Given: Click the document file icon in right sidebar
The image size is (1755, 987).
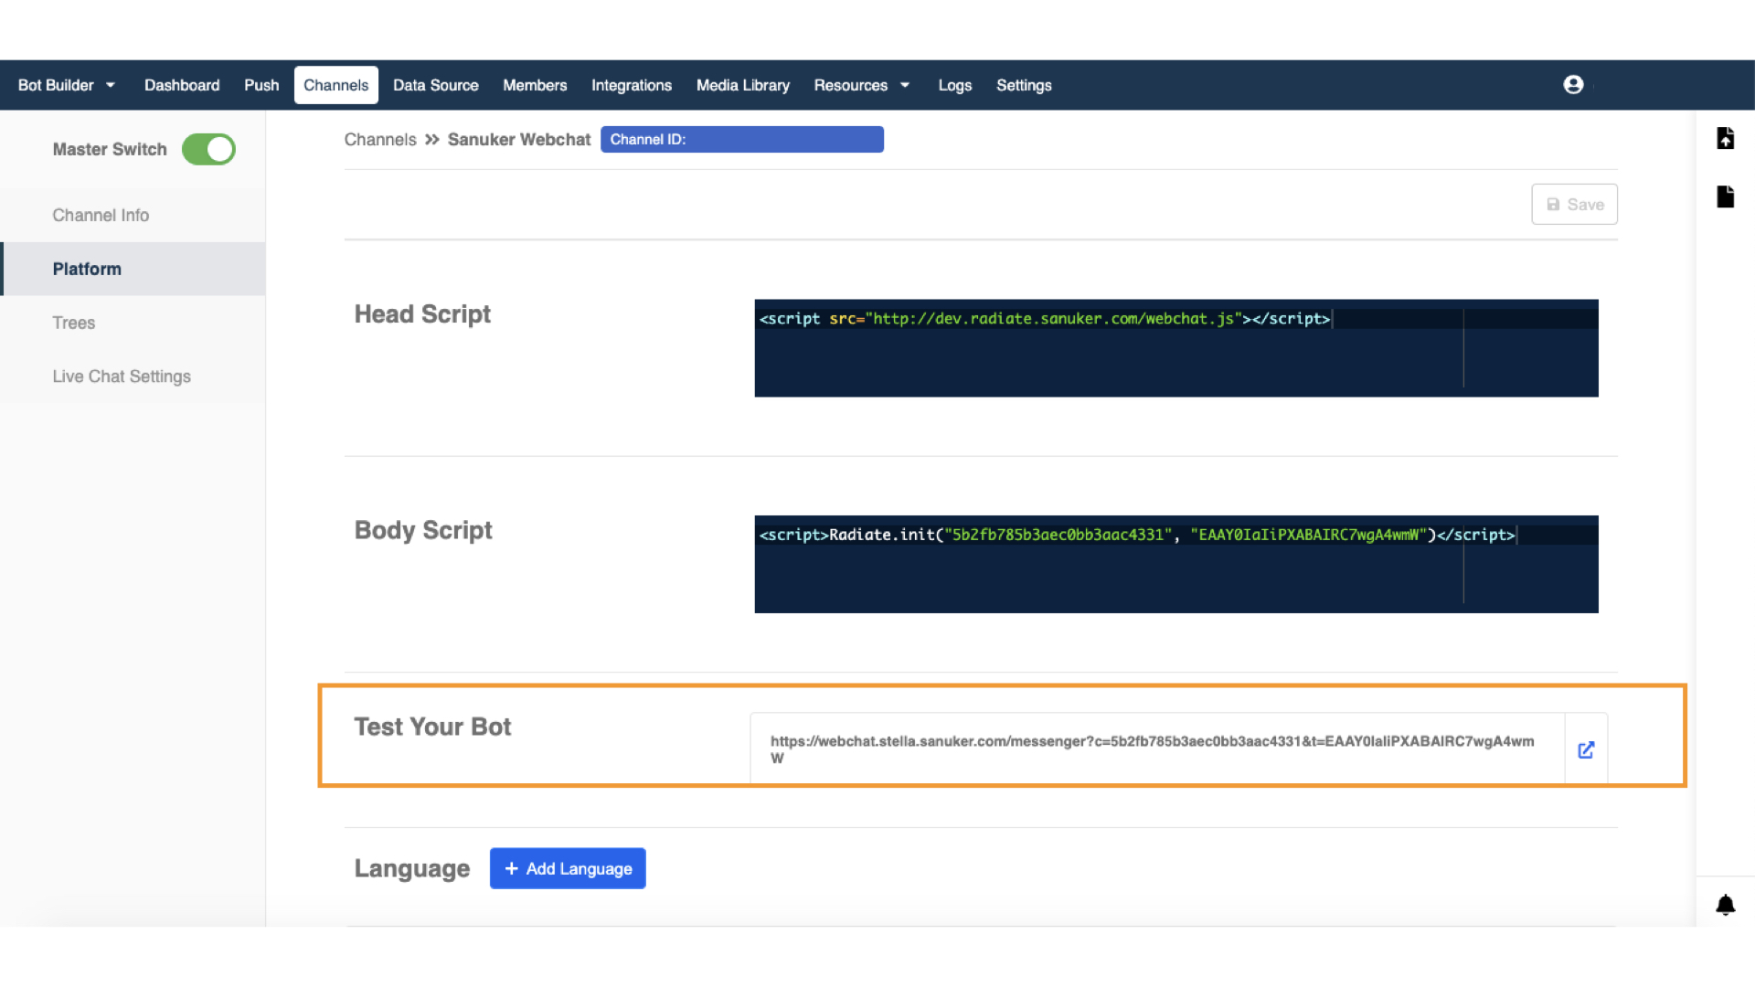Looking at the screenshot, I should [1725, 196].
